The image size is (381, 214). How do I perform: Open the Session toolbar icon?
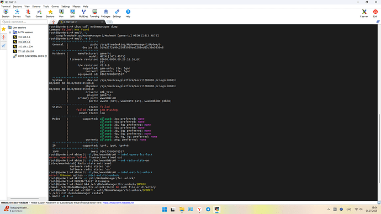[x=6, y=13]
